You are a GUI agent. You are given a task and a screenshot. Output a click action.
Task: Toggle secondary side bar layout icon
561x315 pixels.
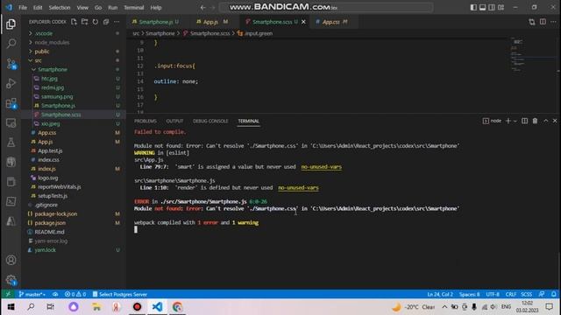pos(492,8)
